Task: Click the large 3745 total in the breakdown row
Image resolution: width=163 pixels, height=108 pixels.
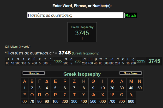Action: pyautogui.click(x=154, y=61)
